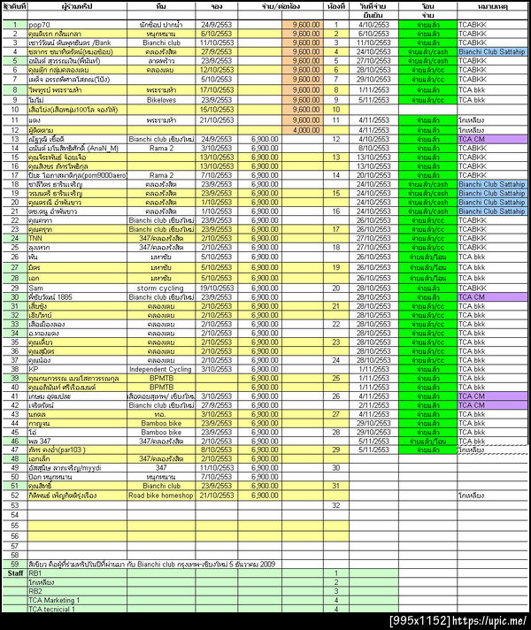531x630 pixels.
Task: Select the name cell containing 'pom9000aero'
Action: 77,175
